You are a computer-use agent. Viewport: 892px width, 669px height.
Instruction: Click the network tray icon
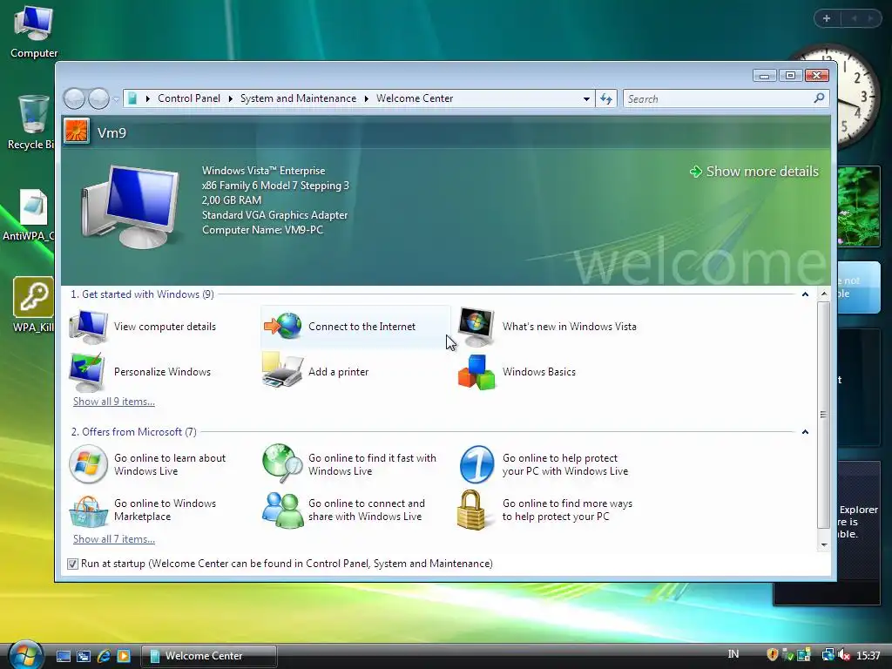pyautogui.click(x=828, y=655)
